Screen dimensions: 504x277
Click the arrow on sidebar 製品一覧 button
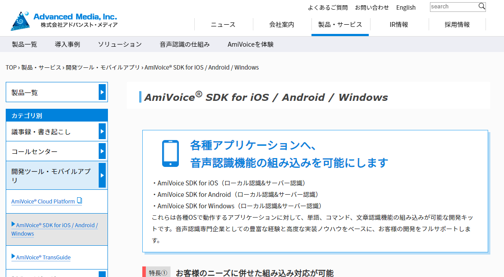click(102, 92)
